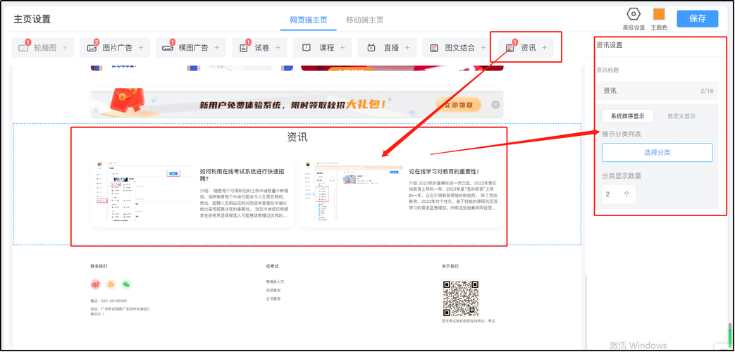
Task: Add a 图文结合 module
Action: 458,48
